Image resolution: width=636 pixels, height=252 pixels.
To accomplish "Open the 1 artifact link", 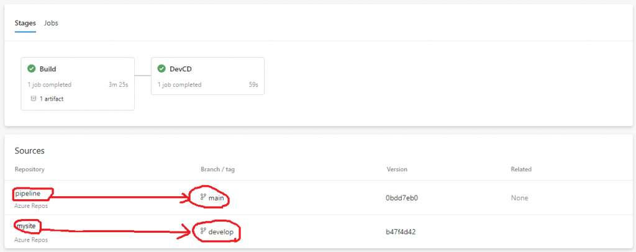I will point(52,99).
